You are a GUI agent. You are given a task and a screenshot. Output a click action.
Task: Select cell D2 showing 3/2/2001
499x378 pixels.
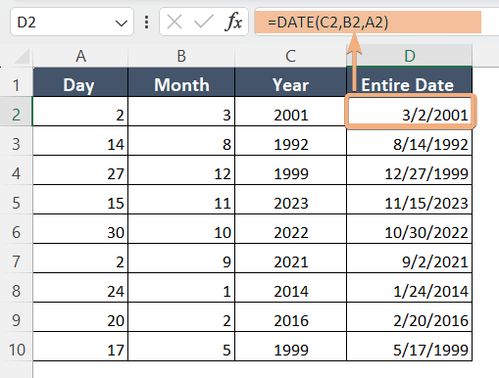click(x=410, y=112)
